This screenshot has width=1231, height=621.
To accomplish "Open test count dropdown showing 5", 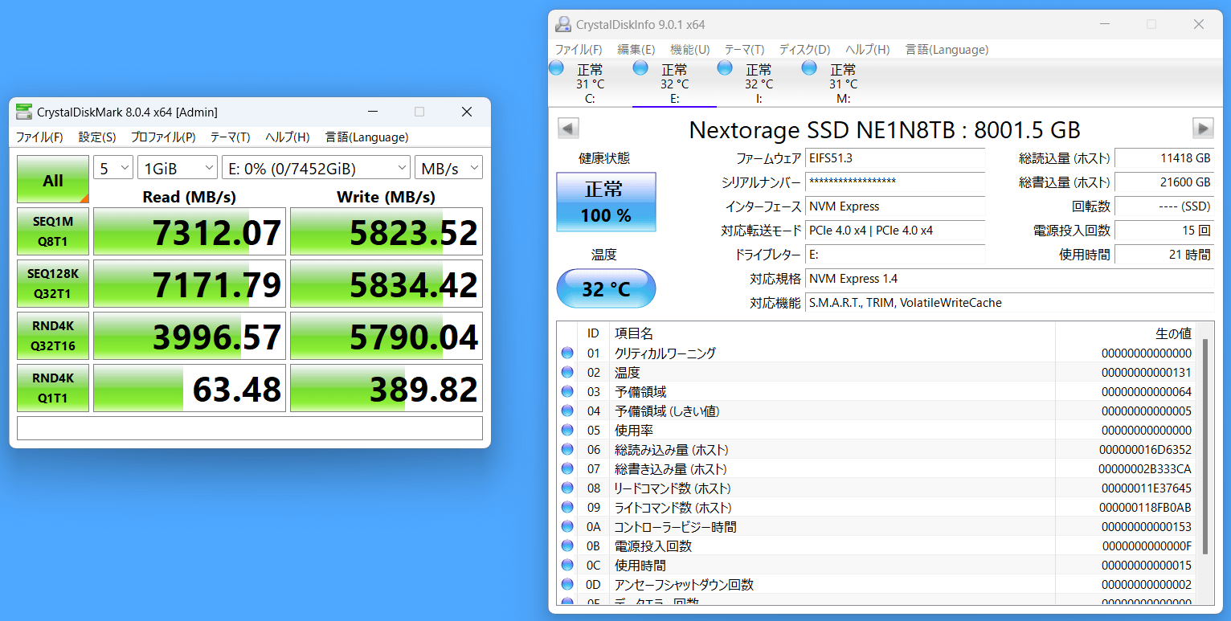I will pos(113,168).
